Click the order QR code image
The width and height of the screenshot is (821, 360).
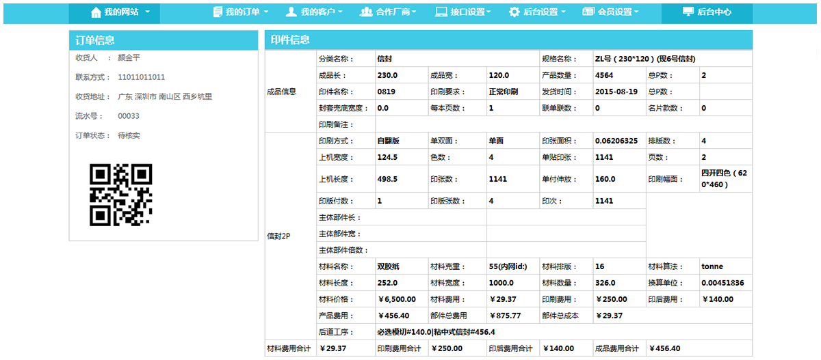click(121, 195)
